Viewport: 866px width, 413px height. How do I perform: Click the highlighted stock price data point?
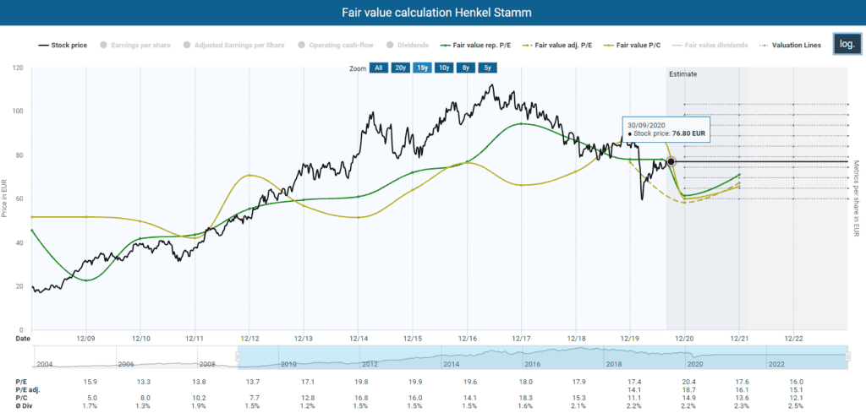tap(671, 161)
